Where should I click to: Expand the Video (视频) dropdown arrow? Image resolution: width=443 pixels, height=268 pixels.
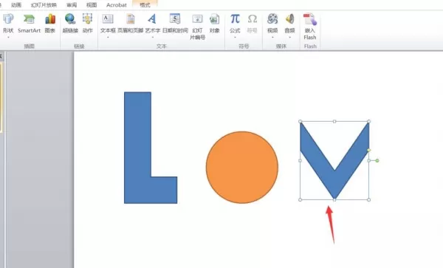272,37
